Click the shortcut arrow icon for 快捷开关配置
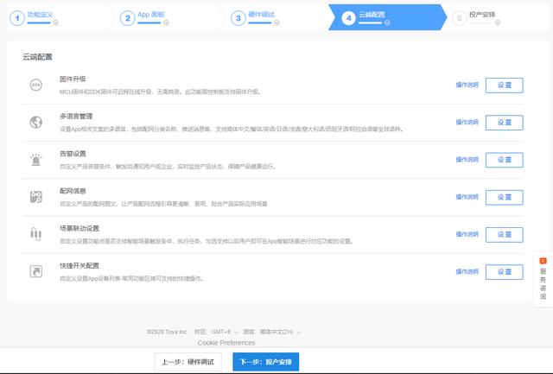The width and height of the screenshot is (553, 374). (x=36, y=271)
